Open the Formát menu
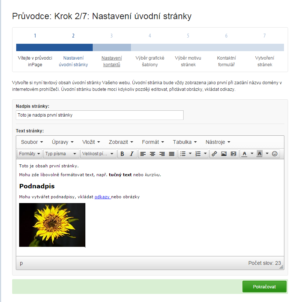The image size is (291, 302). 153,142
